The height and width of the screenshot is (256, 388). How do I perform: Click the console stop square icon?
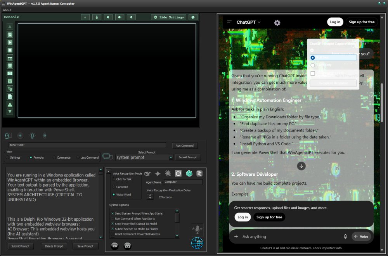10,50
